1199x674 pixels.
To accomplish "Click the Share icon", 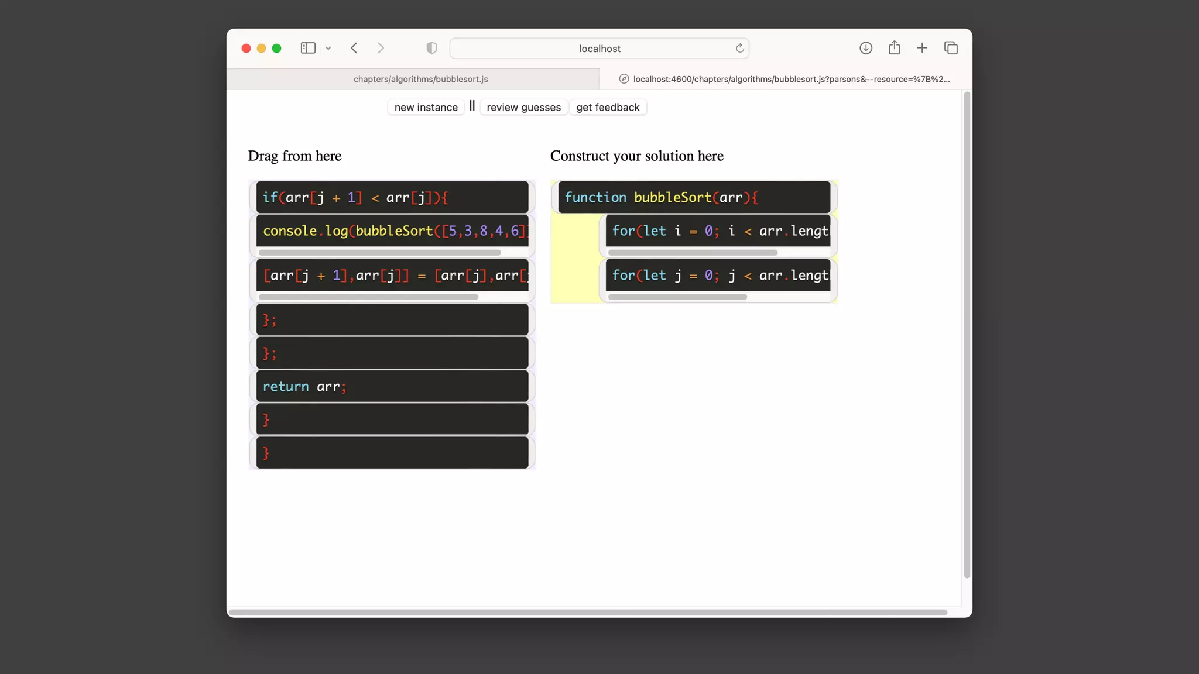I will [x=894, y=48].
